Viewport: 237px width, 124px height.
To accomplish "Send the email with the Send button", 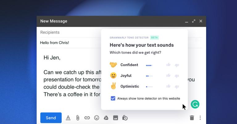I will point(51,118).
